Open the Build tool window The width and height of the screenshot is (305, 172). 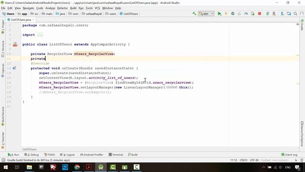tap(133, 155)
